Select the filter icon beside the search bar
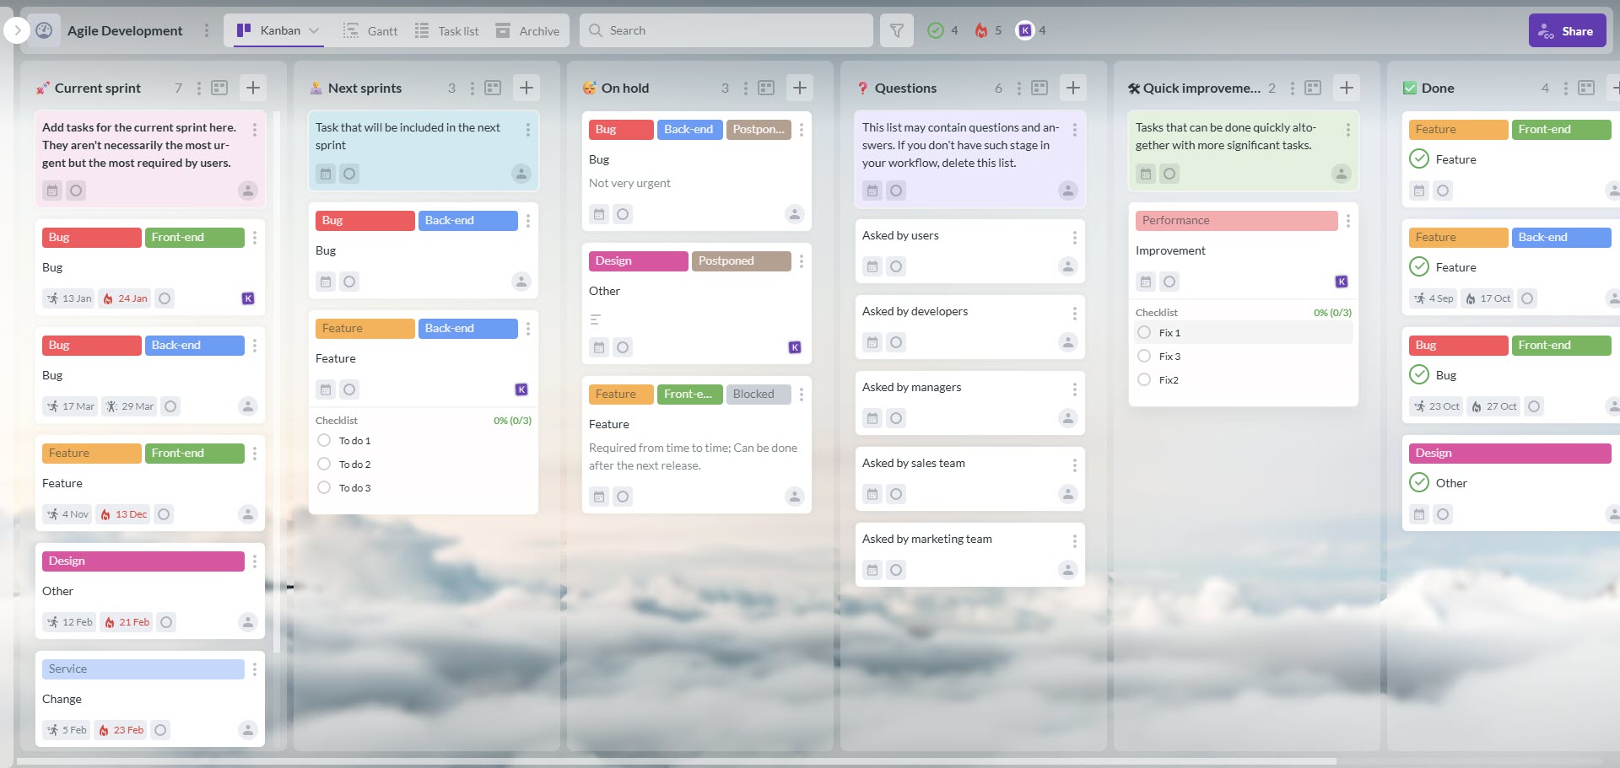This screenshot has width=1620, height=768. (x=896, y=30)
